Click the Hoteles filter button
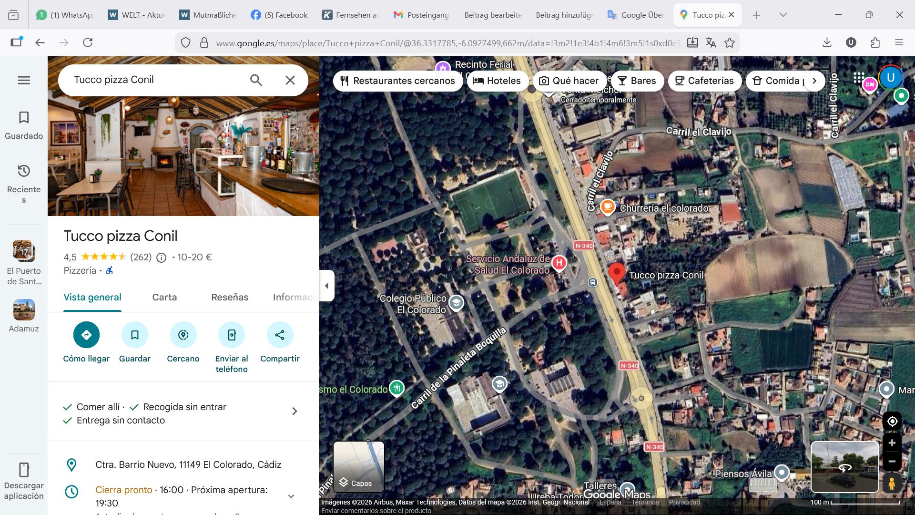The height and width of the screenshot is (515, 915). 497,81
